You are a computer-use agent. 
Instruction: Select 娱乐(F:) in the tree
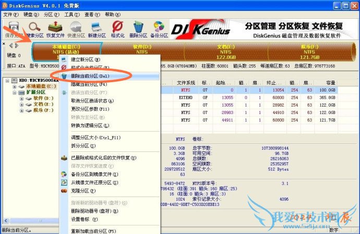tap(43, 110)
